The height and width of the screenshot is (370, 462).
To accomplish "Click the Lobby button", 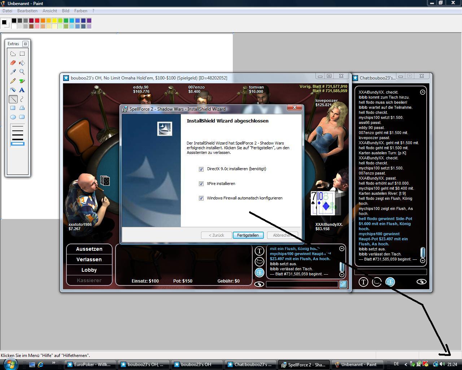I will pyautogui.click(x=89, y=270).
